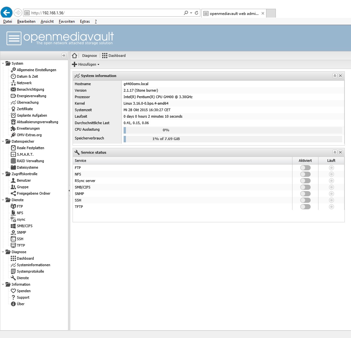Collapse the Diagnose tree node arrow
351x338 pixels.
click(x=3, y=252)
